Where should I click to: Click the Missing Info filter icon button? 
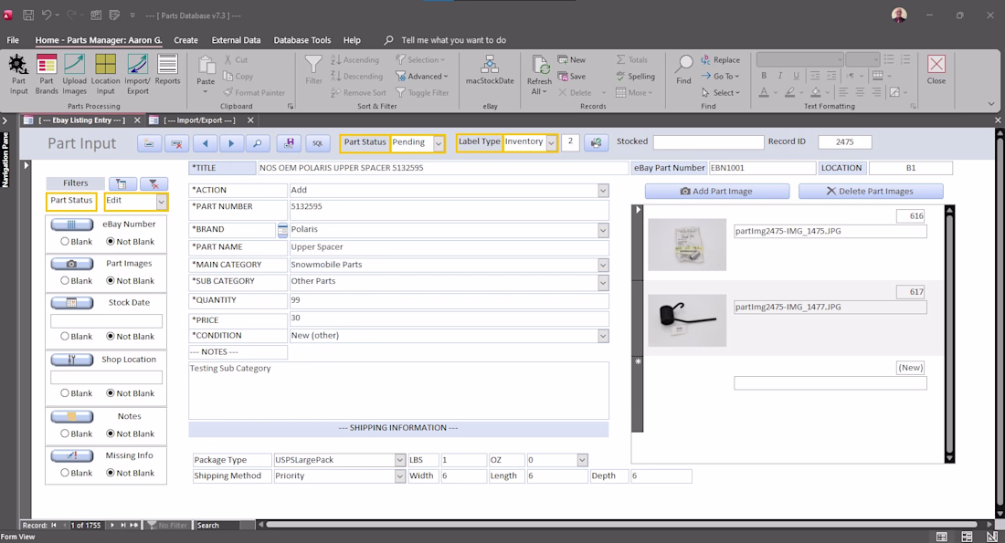click(x=72, y=456)
